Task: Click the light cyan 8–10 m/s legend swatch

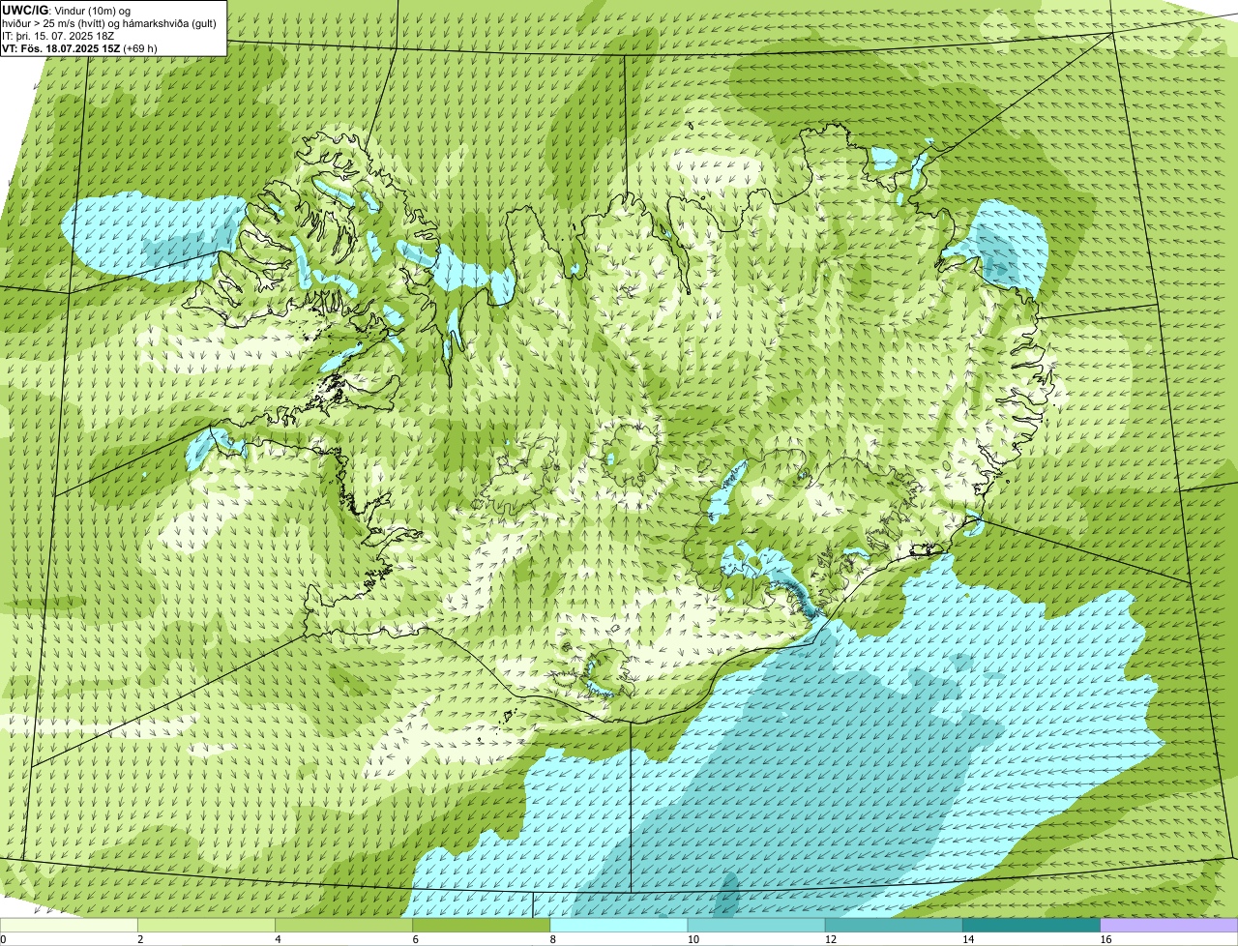Action: coord(619,925)
